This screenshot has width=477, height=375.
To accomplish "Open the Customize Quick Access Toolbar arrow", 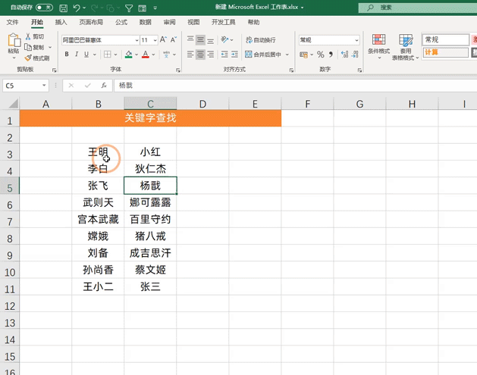I will (x=155, y=8).
